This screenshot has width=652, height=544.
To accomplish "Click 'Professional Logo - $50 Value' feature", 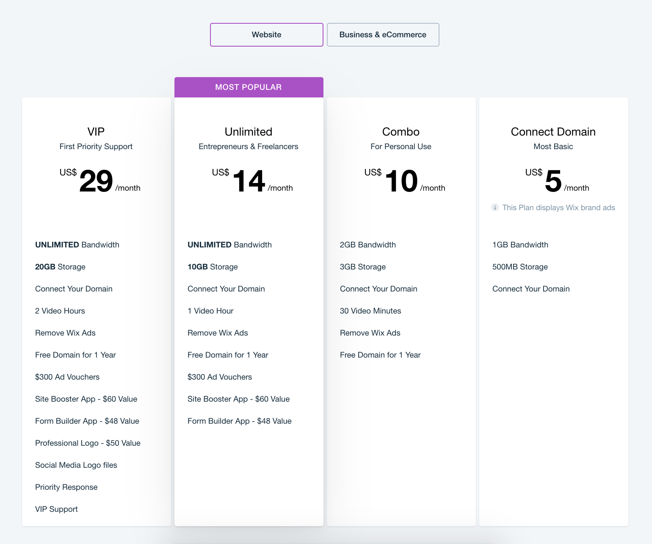I will click(x=88, y=443).
